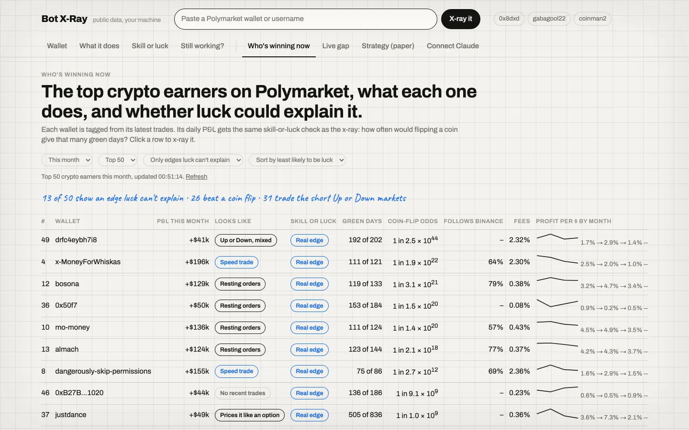Open the Only edges luck can't explain filter
Image resolution: width=689 pixels, height=430 pixels.
193,160
